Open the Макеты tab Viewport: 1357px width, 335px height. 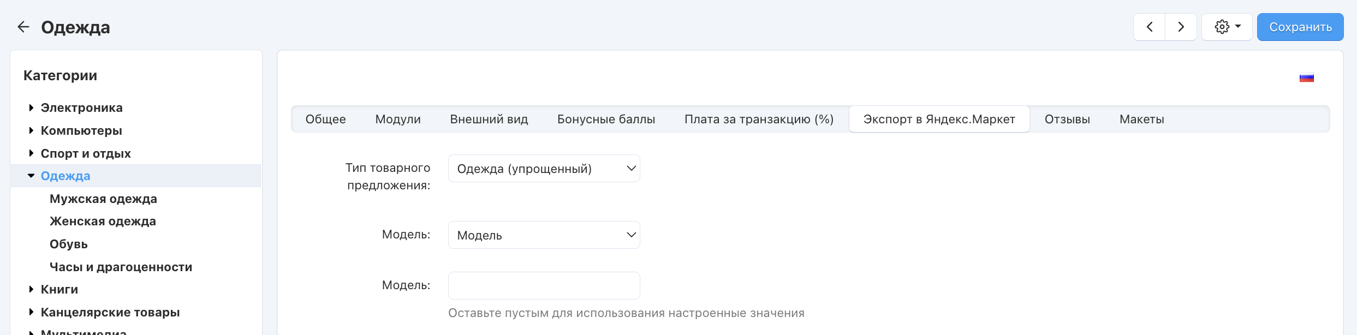click(x=1141, y=119)
